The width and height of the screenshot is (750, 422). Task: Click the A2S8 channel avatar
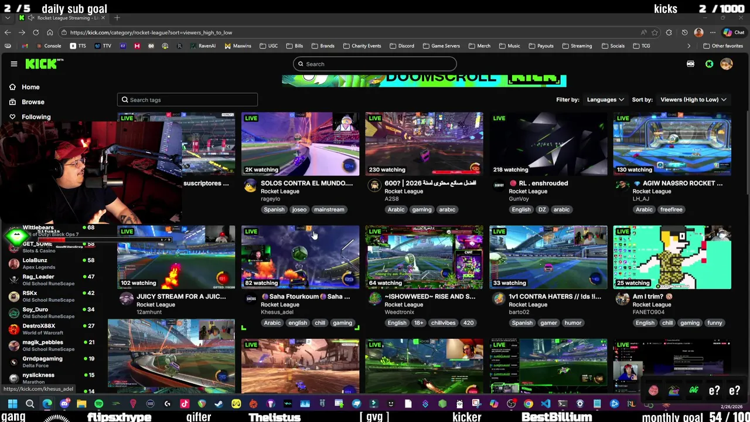374,186
